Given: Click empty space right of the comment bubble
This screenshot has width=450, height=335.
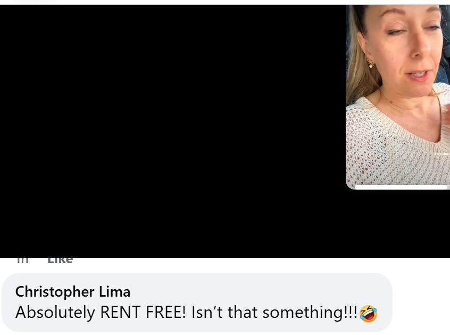Looking at the screenshot, I should 421,303.
